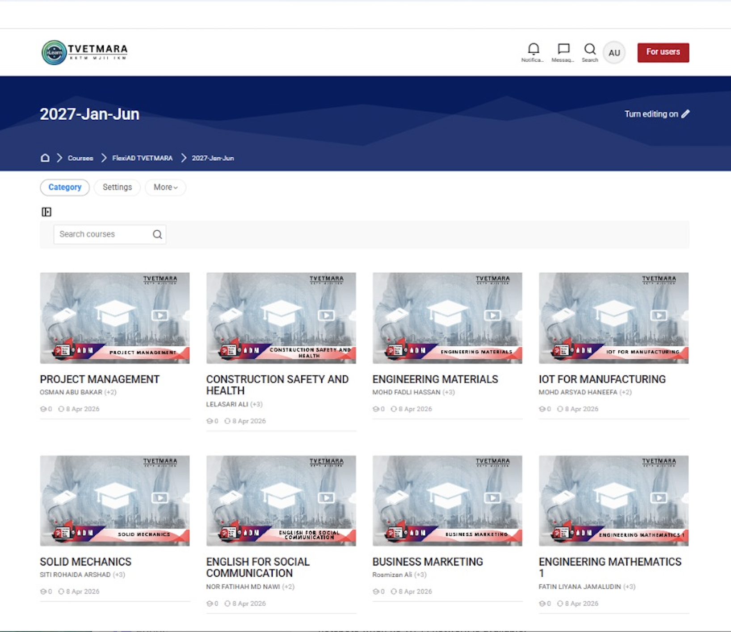Click teacher name LELASARI ALI

(x=227, y=404)
